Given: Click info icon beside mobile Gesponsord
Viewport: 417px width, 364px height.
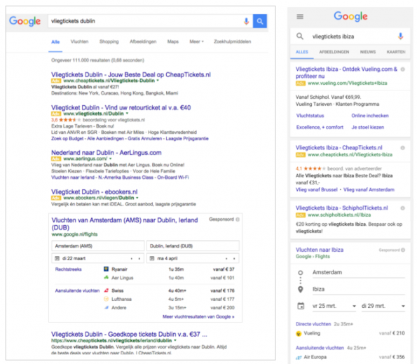Looking at the screenshot, I should tap(403, 250).
